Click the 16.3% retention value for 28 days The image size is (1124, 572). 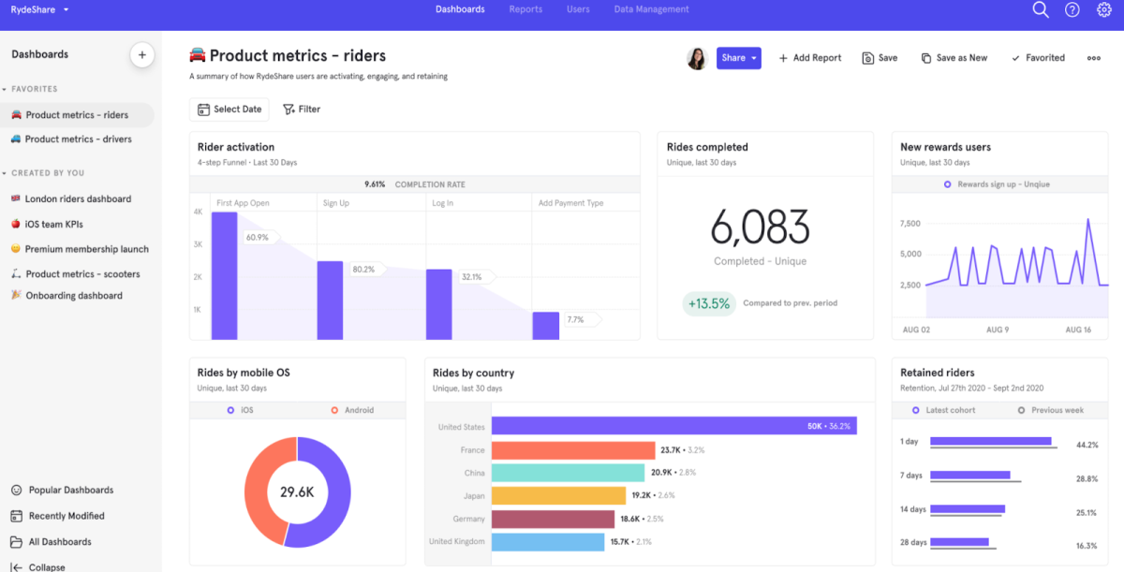pyautogui.click(x=1087, y=546)
